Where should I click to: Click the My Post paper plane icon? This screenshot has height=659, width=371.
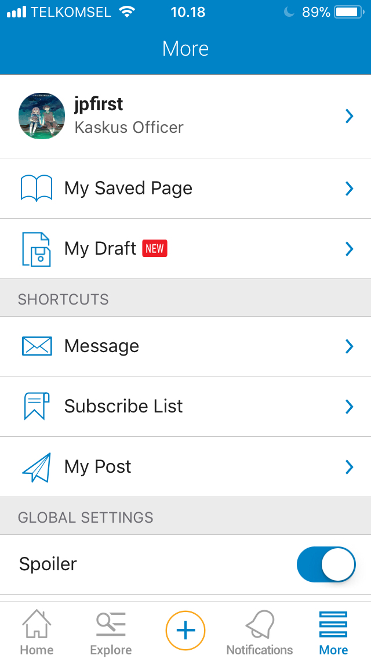[37, 466]
